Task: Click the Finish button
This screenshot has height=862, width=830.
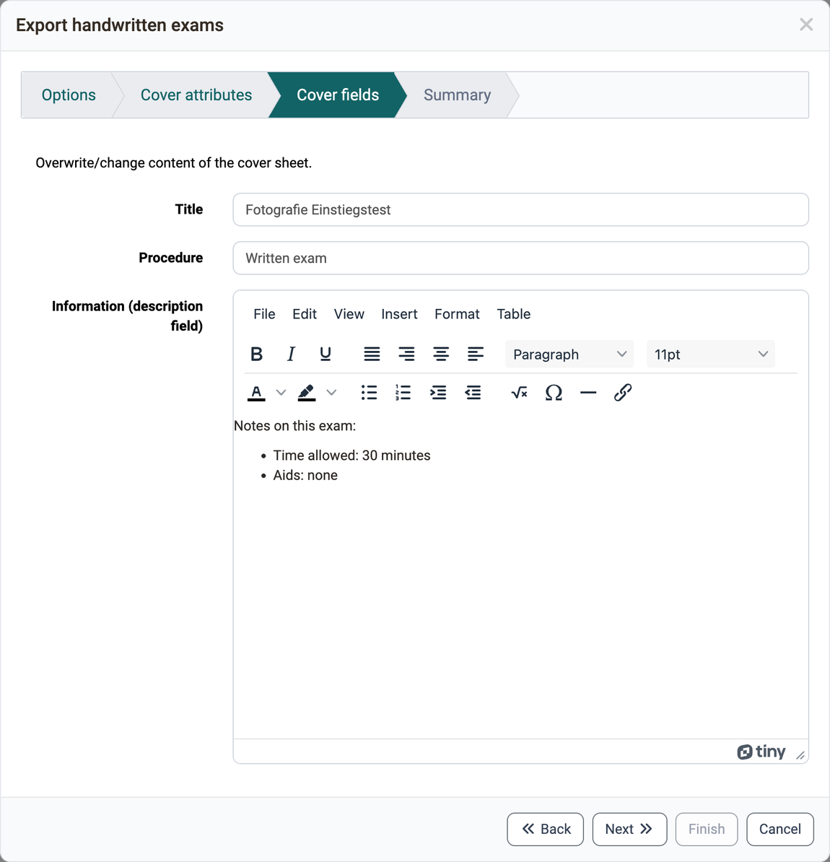Action: click(707, 829)
